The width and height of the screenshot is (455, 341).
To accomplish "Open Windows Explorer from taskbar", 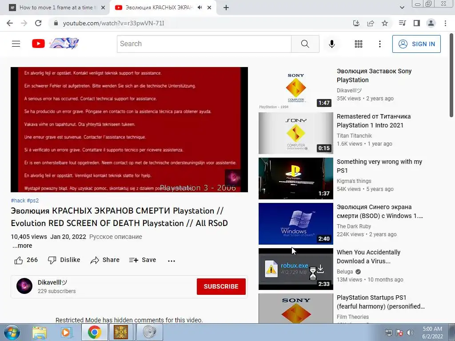I will [x=40, y=332].
